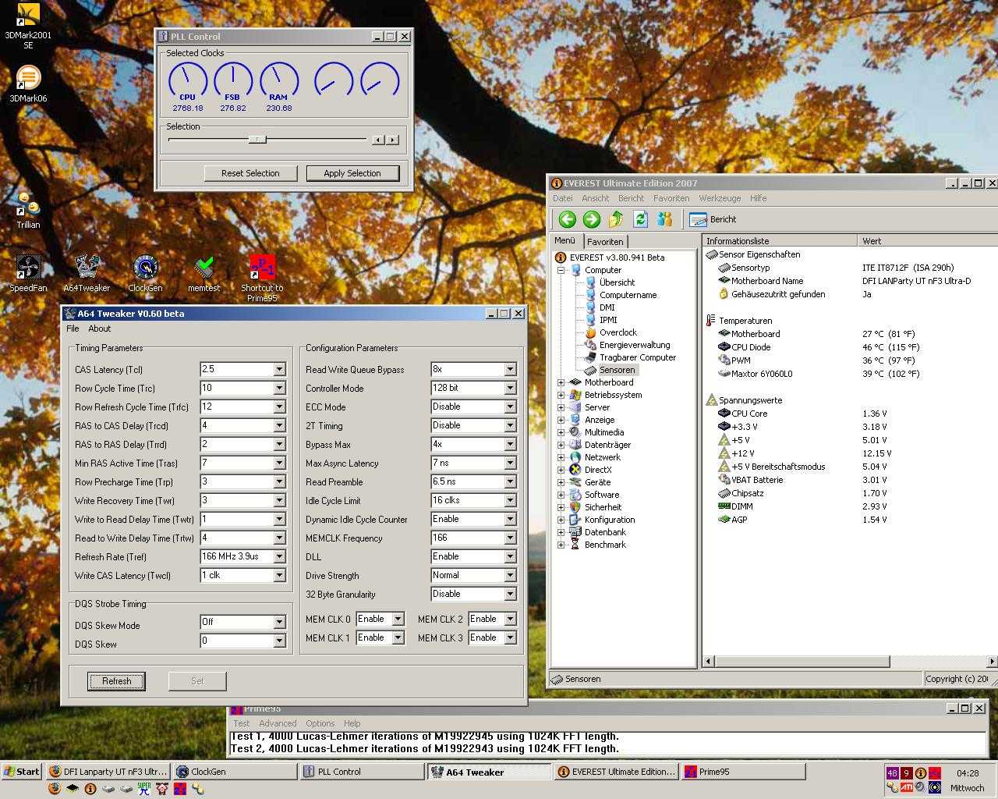Open the 3DMark2001 SE desktop shortcut
Image resolution: width=998 pixels, height=799 pixels.
click(x=28, y=26)
